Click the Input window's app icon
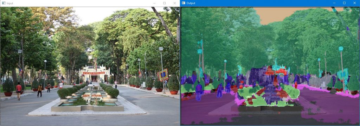The image size is (360, 126). [4, 3]
